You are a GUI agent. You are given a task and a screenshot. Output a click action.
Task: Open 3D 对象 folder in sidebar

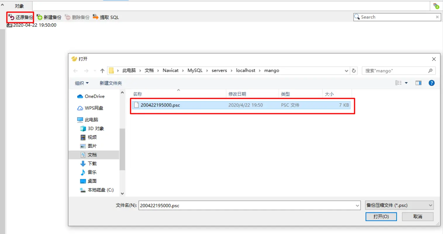pyautogui.click(x=92, y=128)
